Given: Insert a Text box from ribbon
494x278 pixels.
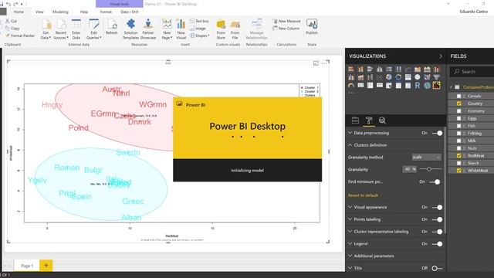Looking at the screenshot, I should 199,21.
